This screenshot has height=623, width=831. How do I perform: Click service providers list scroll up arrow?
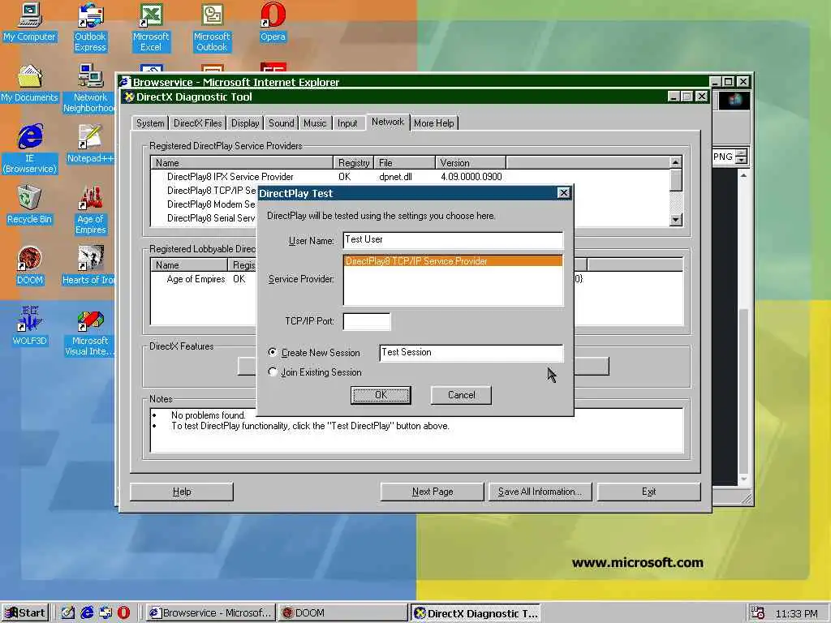(676, 162)
